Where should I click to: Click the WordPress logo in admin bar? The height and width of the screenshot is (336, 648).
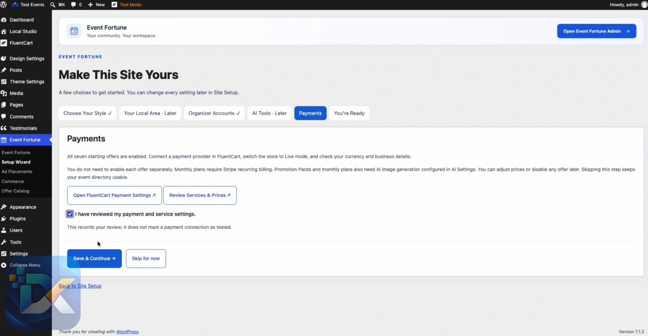4,5
